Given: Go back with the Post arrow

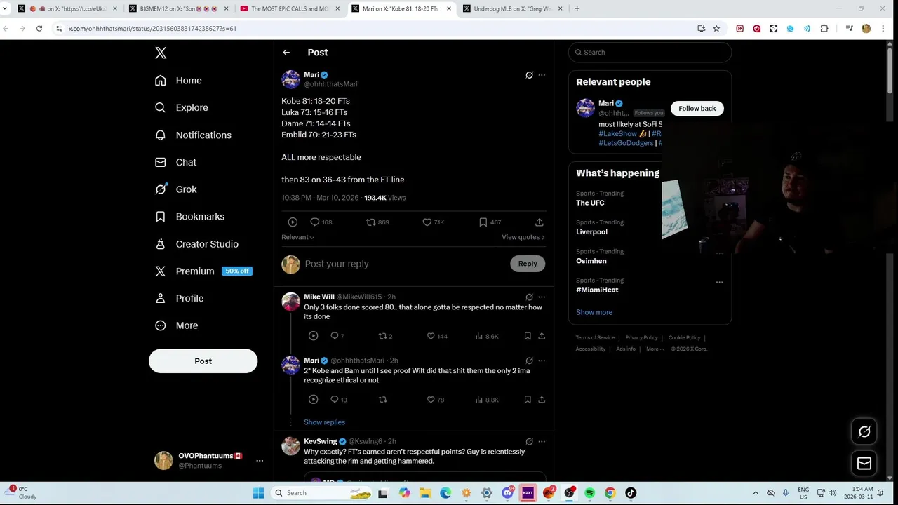Looking at the screenshot, I should [286, 53].
